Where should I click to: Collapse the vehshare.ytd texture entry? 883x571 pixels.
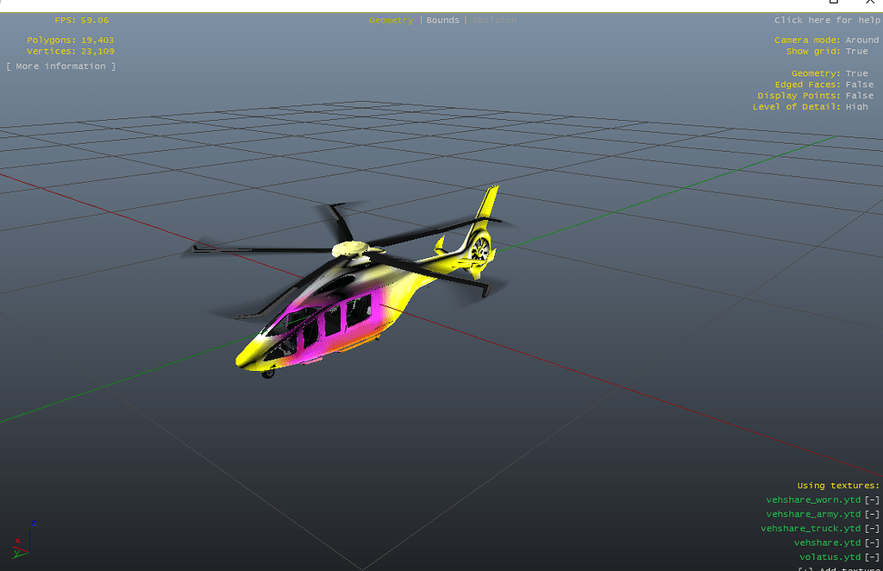click(x=870, y=542)
